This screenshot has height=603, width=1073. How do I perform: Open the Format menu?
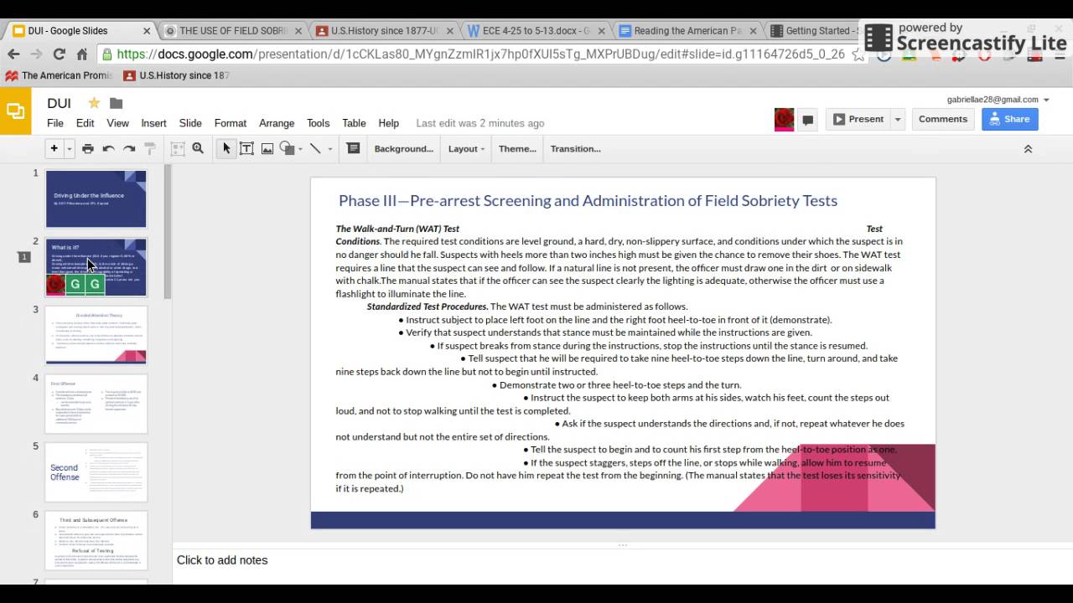tap(231, 123)
